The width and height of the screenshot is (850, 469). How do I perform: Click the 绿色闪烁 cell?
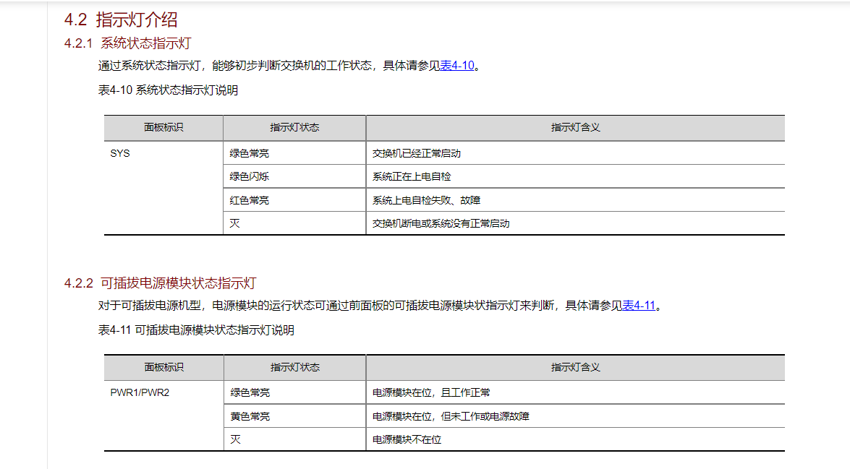[x=294, y=176]
